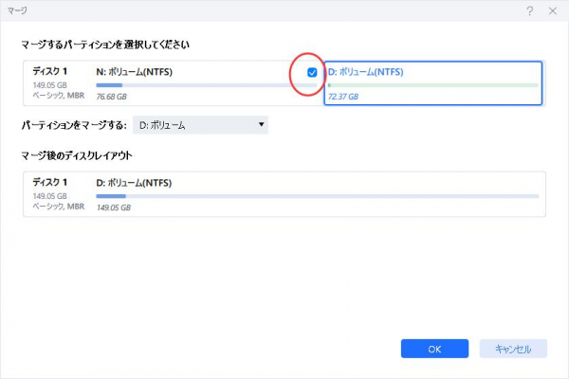
Task: Click the 72.37 GB size text
Action: click(x=344, y=97)
